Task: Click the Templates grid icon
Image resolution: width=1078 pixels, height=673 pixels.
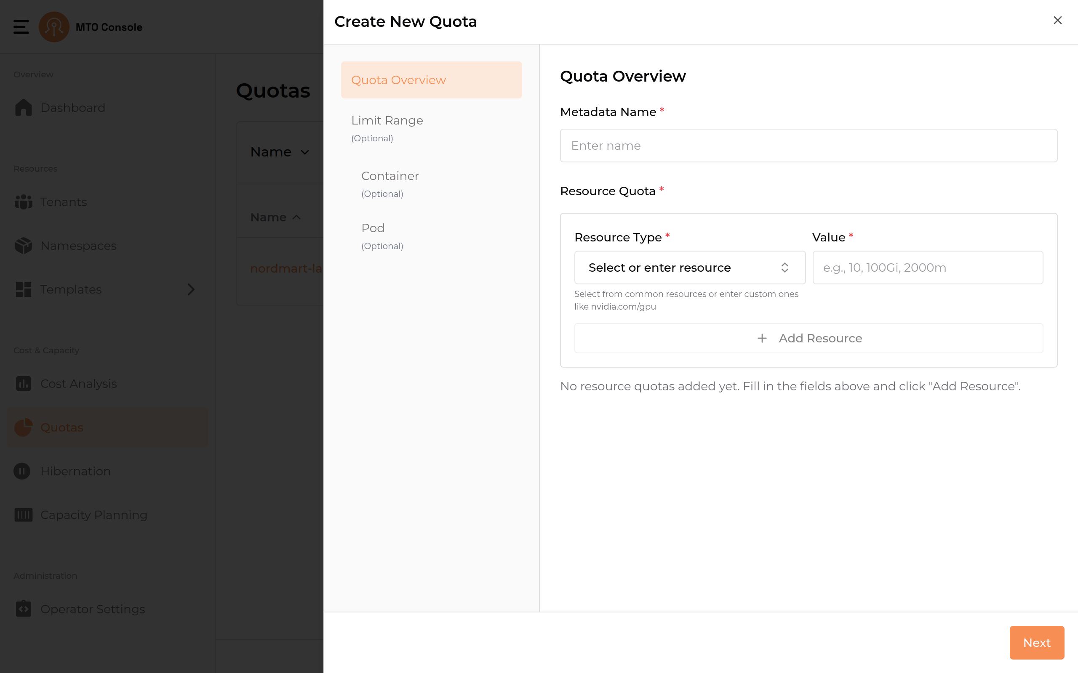Action: 23,289
